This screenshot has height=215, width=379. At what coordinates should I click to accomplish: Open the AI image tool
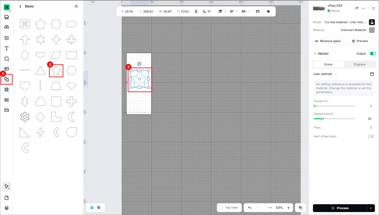pyautogui.click(x=7, y=100)
